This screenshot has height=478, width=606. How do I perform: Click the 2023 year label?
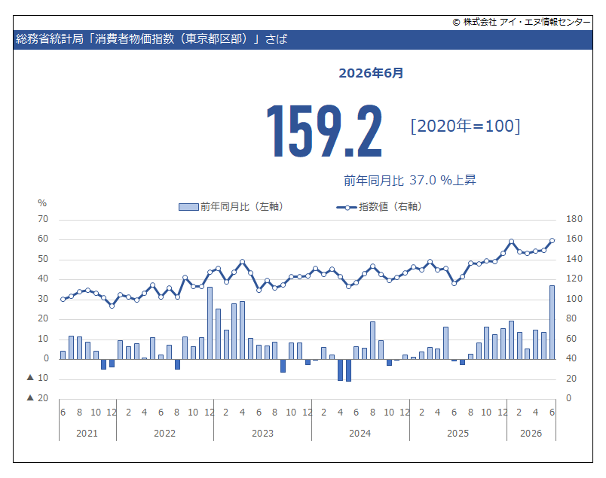tap(262, 434)
